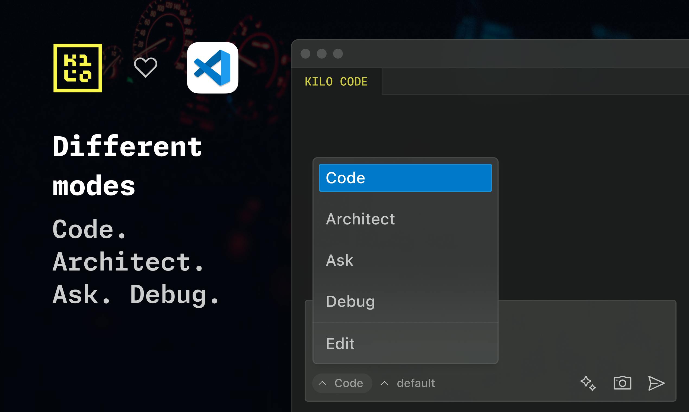
Task: Choose Ask mode from the list
Action: pos(405,260)
